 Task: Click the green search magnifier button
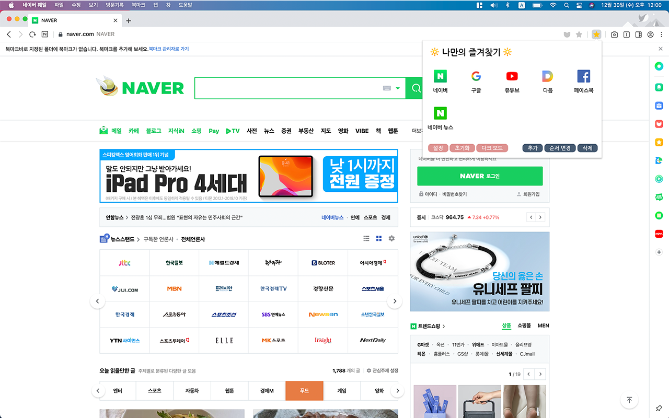(416, 88)
